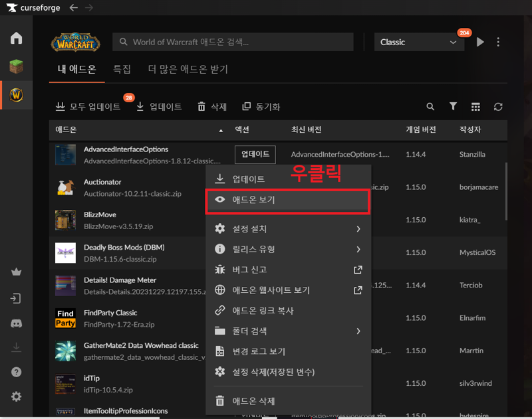Choose 애드온 삭제 in context menu
This screenshot has width=532, height=419.
pos(289,401)
